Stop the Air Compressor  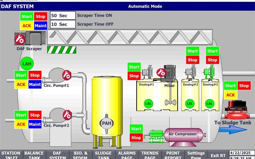coord(136,138)
